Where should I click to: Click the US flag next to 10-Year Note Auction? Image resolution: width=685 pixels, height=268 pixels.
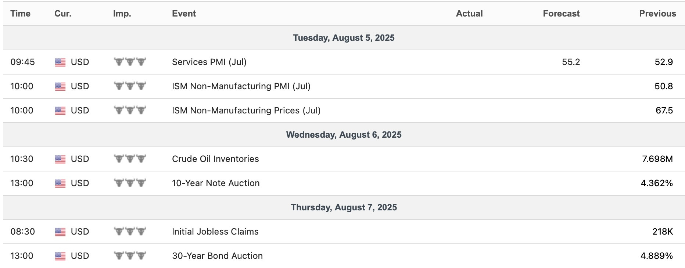[60, 184]
